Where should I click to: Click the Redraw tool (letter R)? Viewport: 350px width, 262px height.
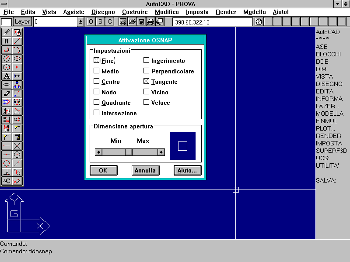click(7, 41)
